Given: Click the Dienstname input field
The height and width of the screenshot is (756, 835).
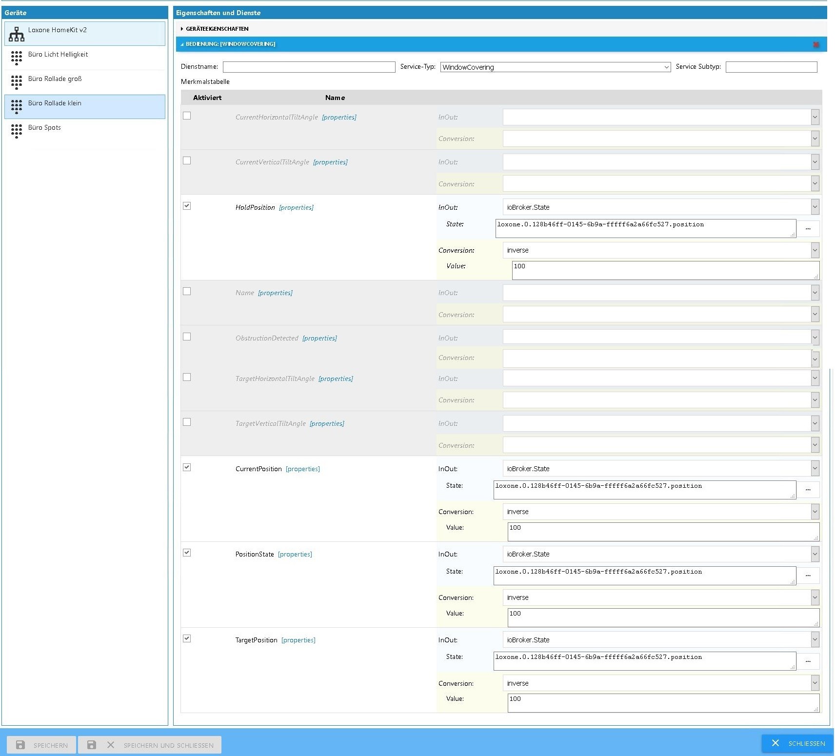Looking at the screenshot, I should pos(309,67).
